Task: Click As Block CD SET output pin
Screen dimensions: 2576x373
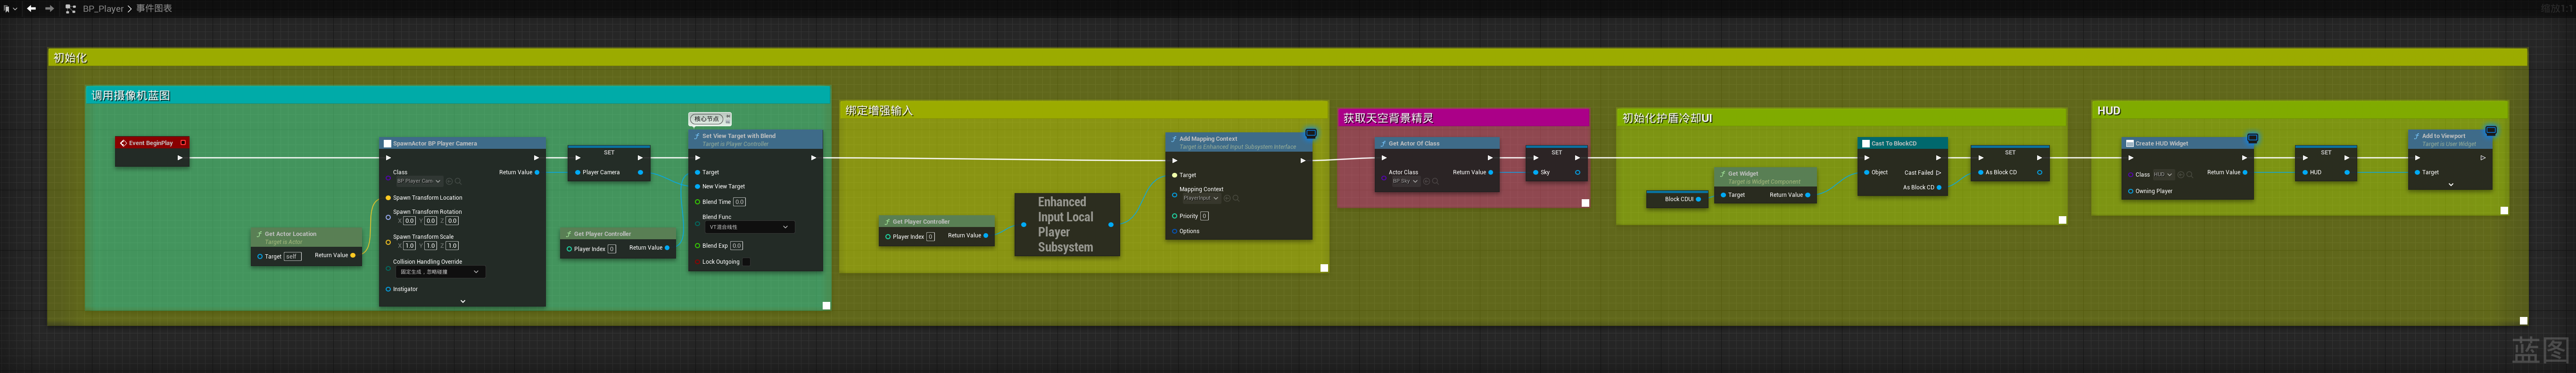Action: 2039,172
